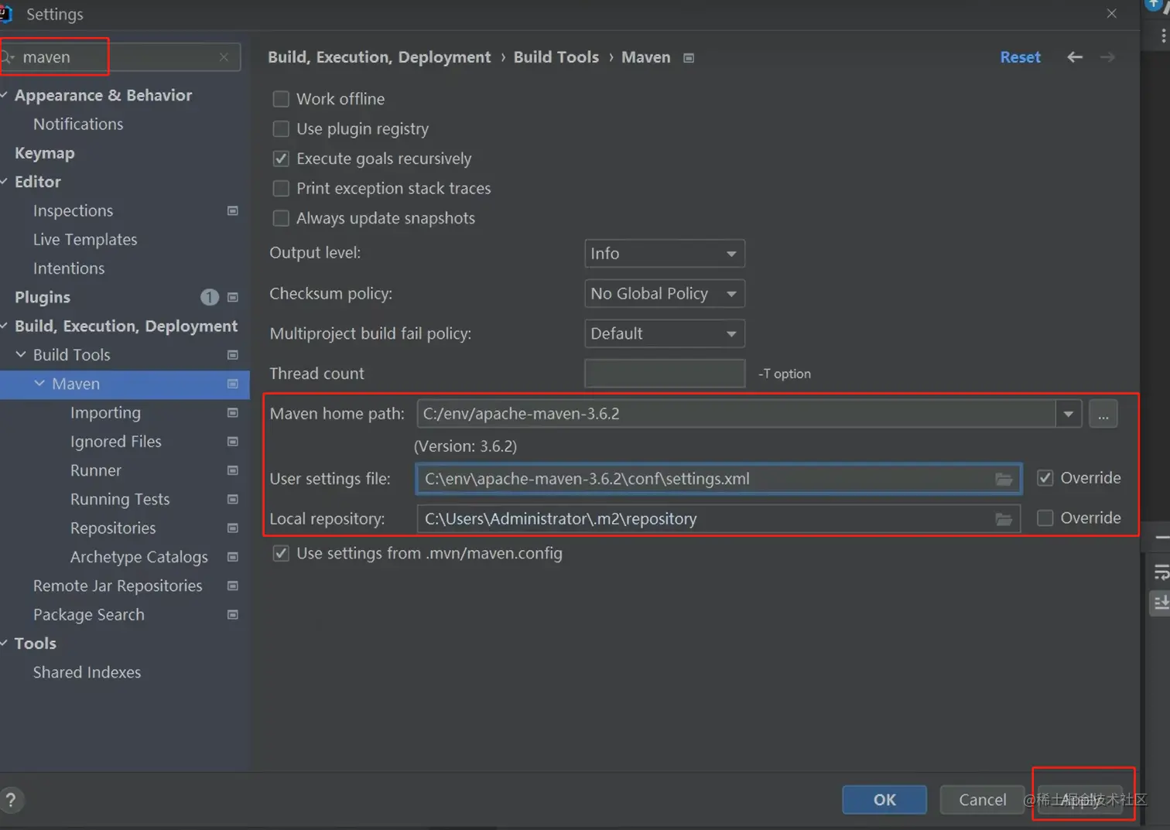Open the Help question mark button

[x=11, y=800]
